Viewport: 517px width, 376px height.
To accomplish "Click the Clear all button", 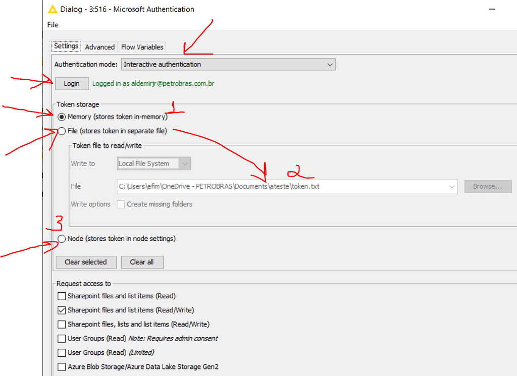I will pos(142,262).
